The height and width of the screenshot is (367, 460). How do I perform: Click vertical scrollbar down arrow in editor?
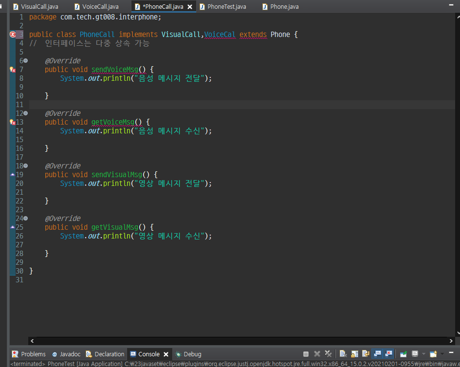458,333
